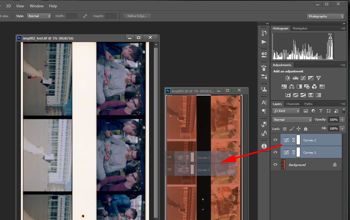Click the Refine Edge button
Screen dimensions: 350x220
click(137, 16)
